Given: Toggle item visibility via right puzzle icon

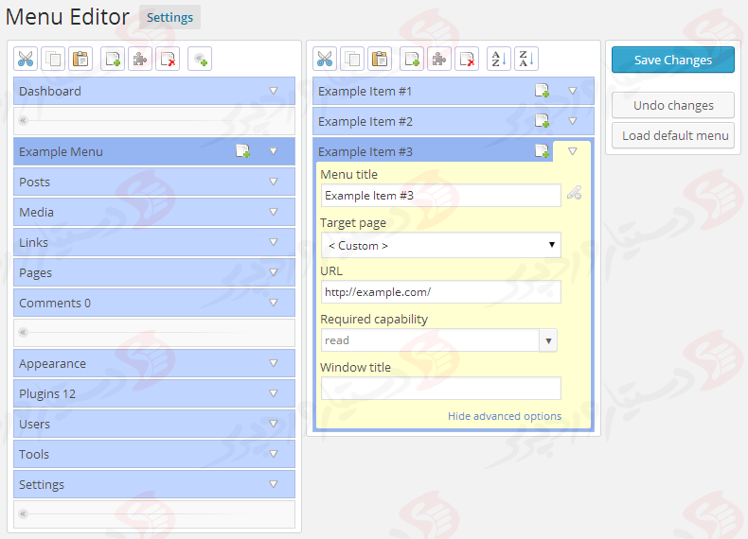Looking at the screenshot, I should (439, 59).
